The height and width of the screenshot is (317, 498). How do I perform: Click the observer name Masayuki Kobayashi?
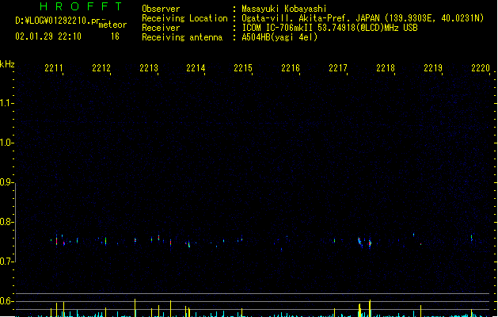click(x=284, y=9)
